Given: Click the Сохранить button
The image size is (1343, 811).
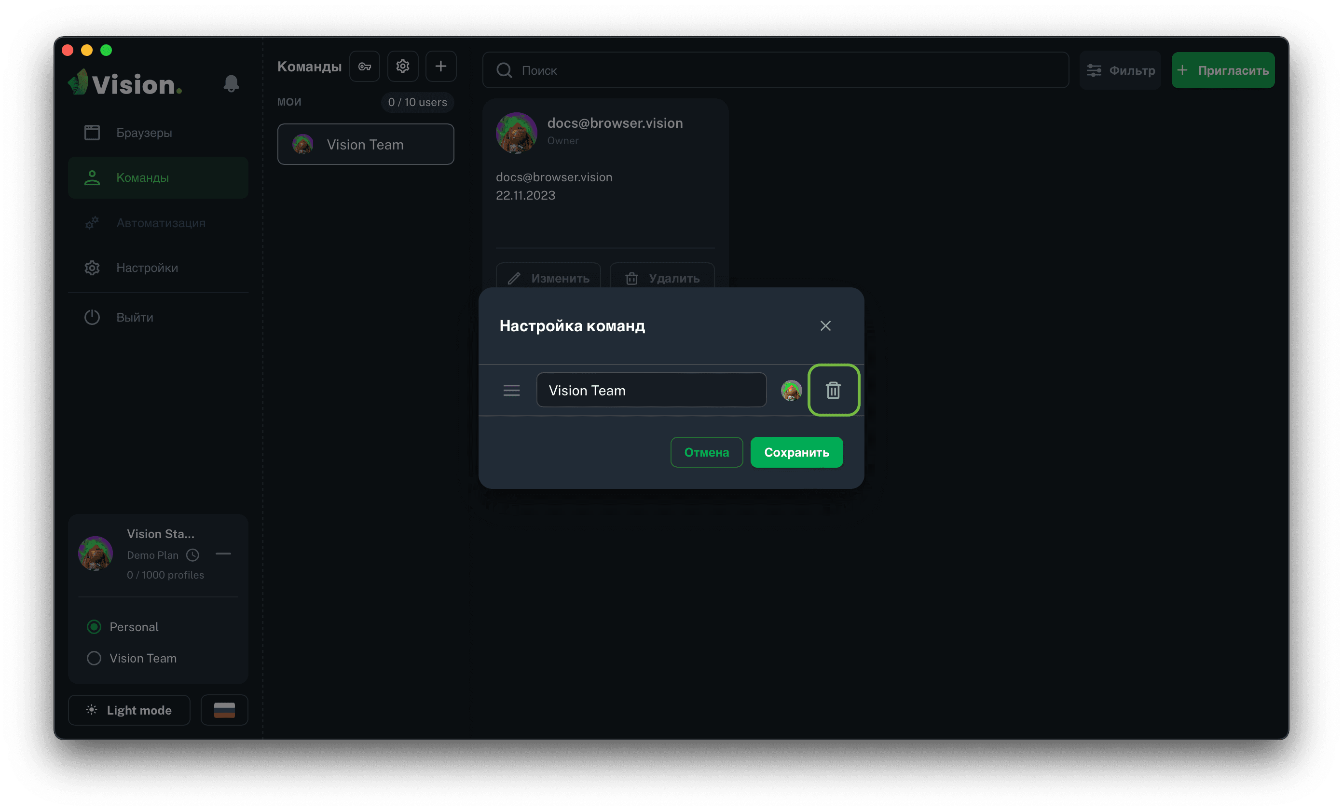Looking at the screenshot, I should 796,452.
